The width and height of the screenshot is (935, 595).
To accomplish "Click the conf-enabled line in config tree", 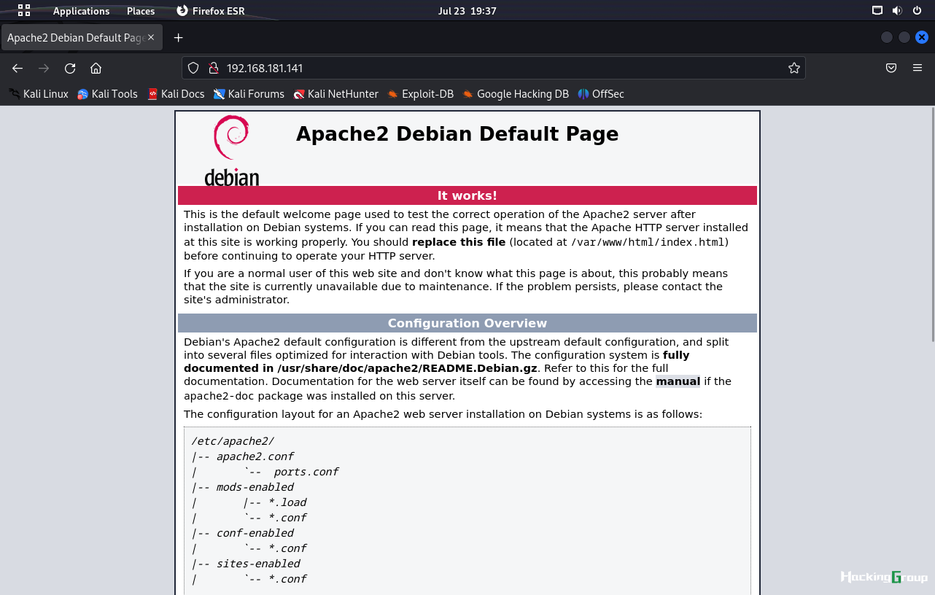I will click(x=243, y=533).
